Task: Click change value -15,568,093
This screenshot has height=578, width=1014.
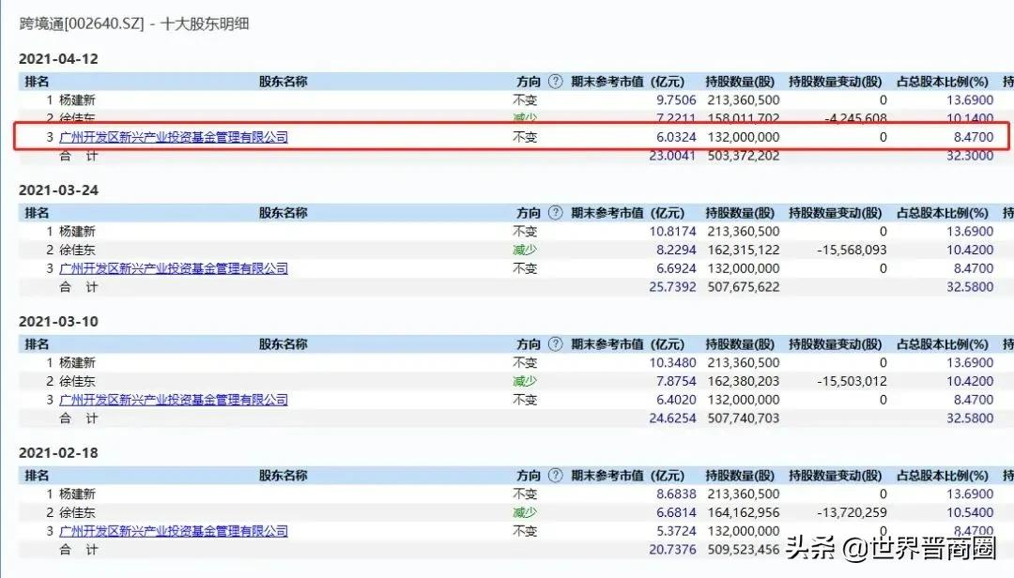Action: pyautogui.click(x=852, y=251)
